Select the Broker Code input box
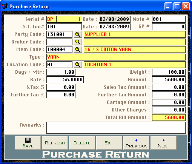This screenshot has height=164, width=192. pyautogui.click(x=59, y=42)
